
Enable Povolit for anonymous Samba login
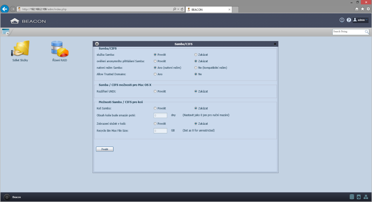(x=155, y=61)
